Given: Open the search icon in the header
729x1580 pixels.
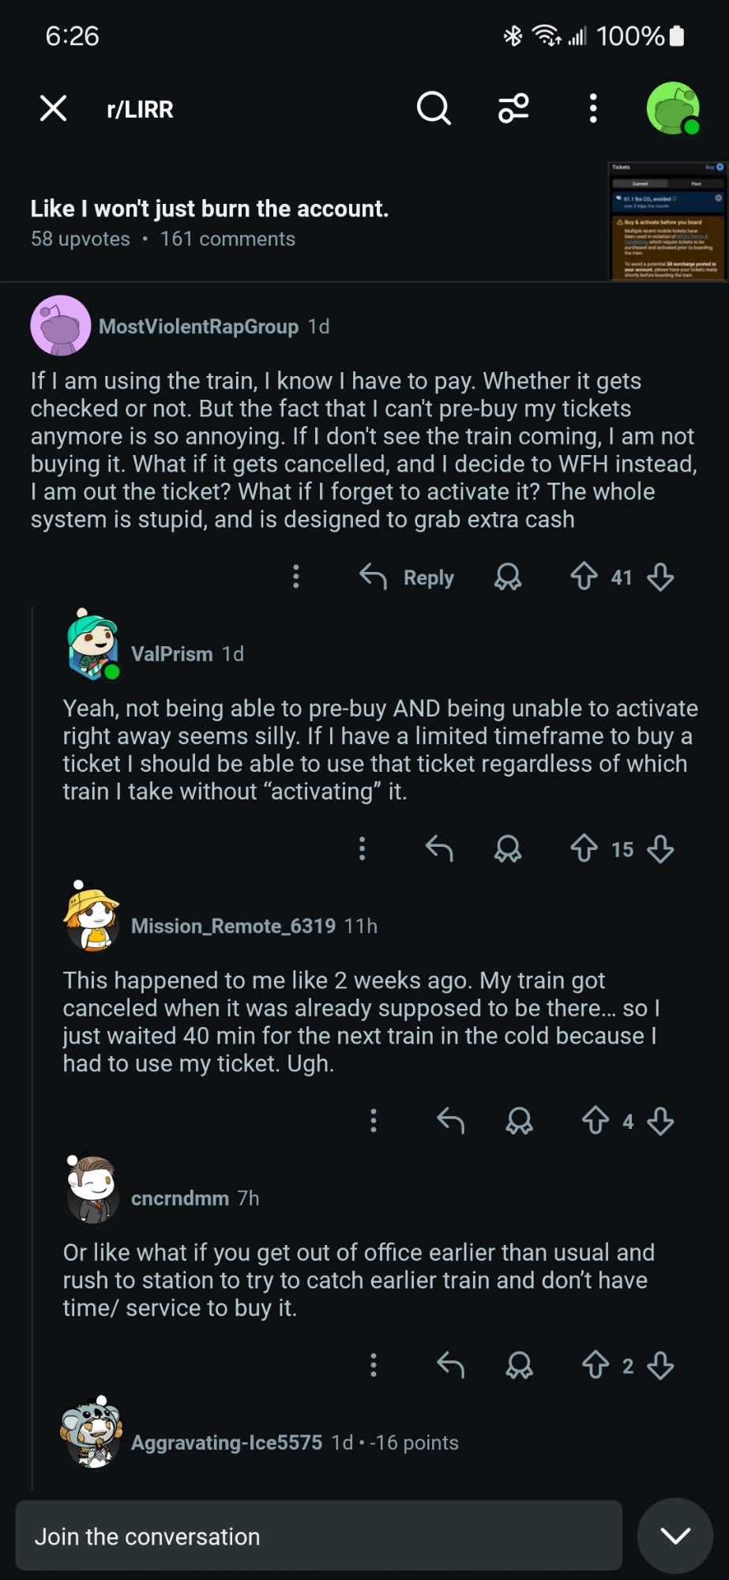Looking at the screenshot, I should [434, 108].
